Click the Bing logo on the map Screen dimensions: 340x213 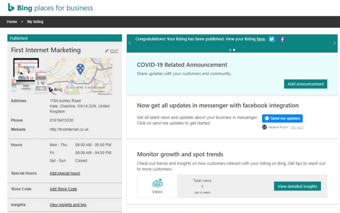(x=55, y=89)
